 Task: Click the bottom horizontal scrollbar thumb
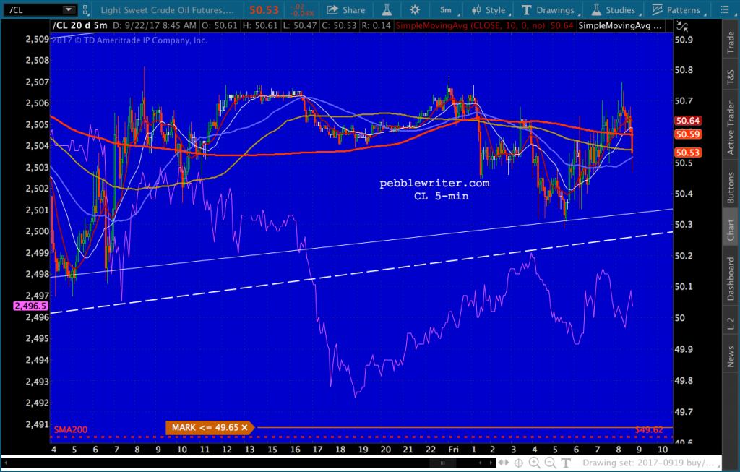tap(442, 463)
